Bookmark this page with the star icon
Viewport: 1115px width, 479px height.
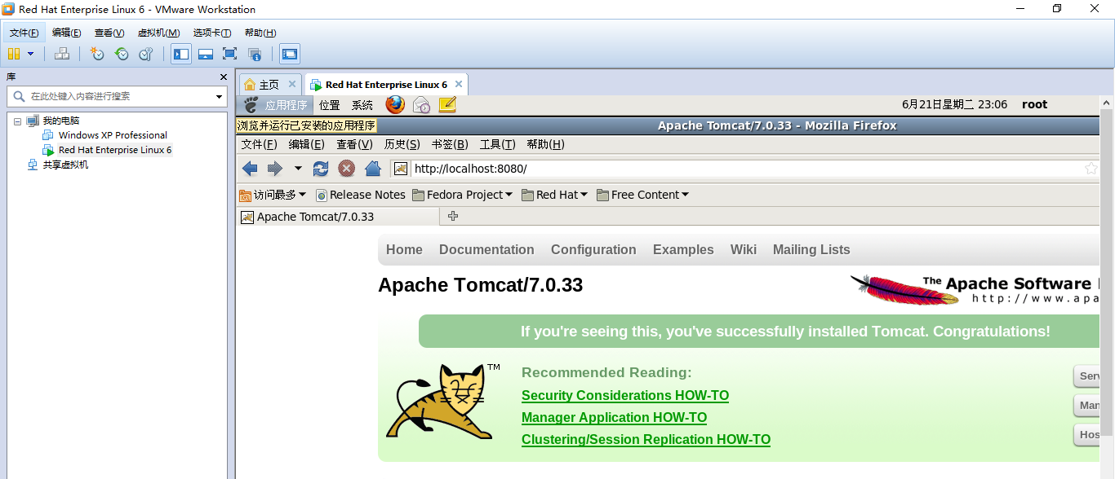pos(1091,169)
